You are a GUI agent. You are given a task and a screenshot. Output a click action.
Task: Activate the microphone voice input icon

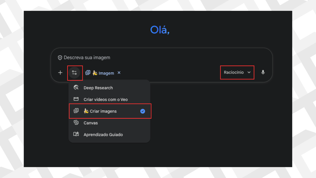(x=263, y=72)
